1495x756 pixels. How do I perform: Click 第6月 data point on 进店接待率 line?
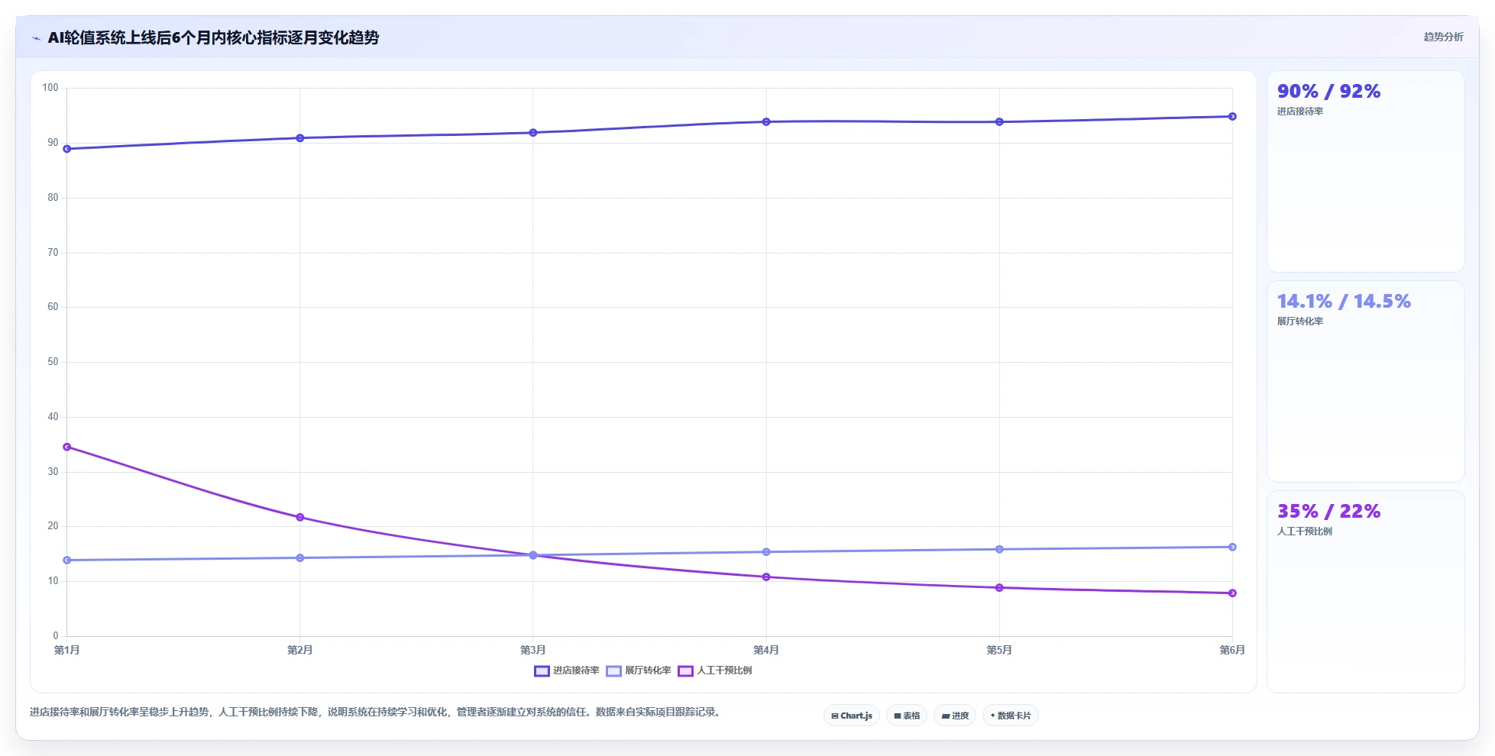(1232, 117)
